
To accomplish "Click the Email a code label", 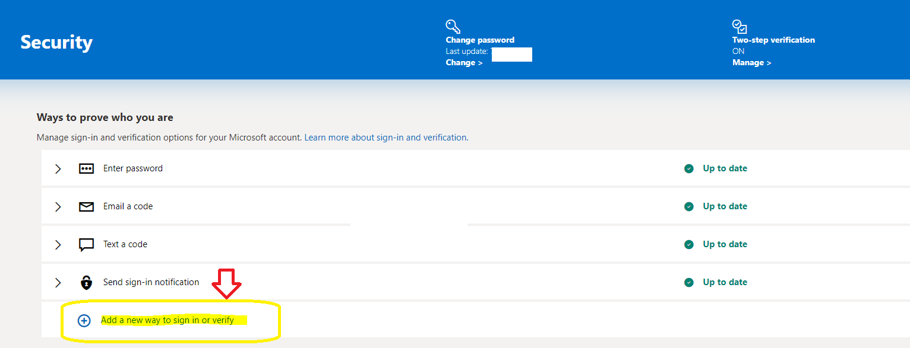I will tap(128, 206).
